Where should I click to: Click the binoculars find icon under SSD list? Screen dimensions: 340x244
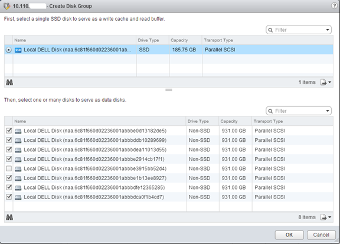tap(9, 82)
